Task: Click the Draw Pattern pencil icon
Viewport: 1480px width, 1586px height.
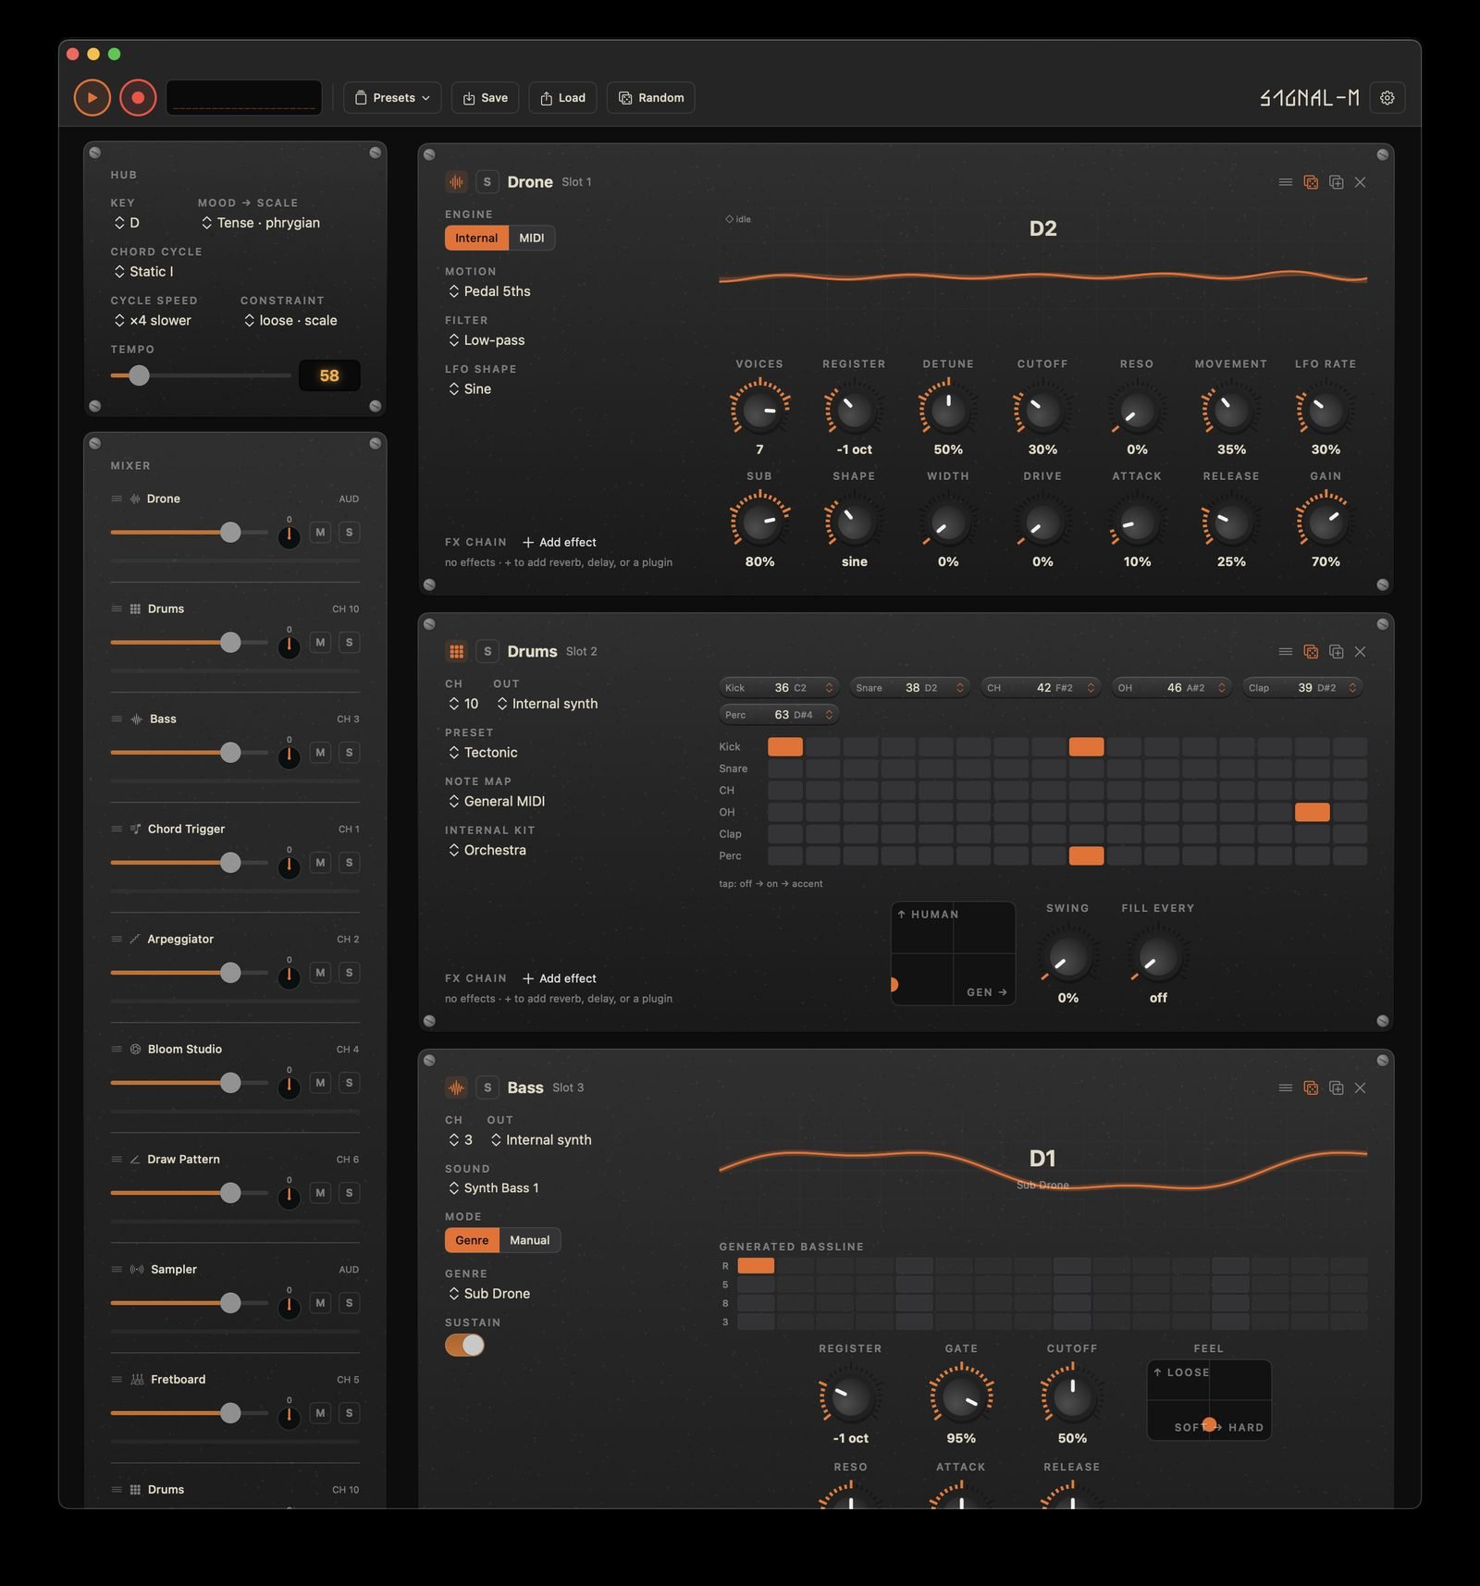Action: (x=135, y=1160)
